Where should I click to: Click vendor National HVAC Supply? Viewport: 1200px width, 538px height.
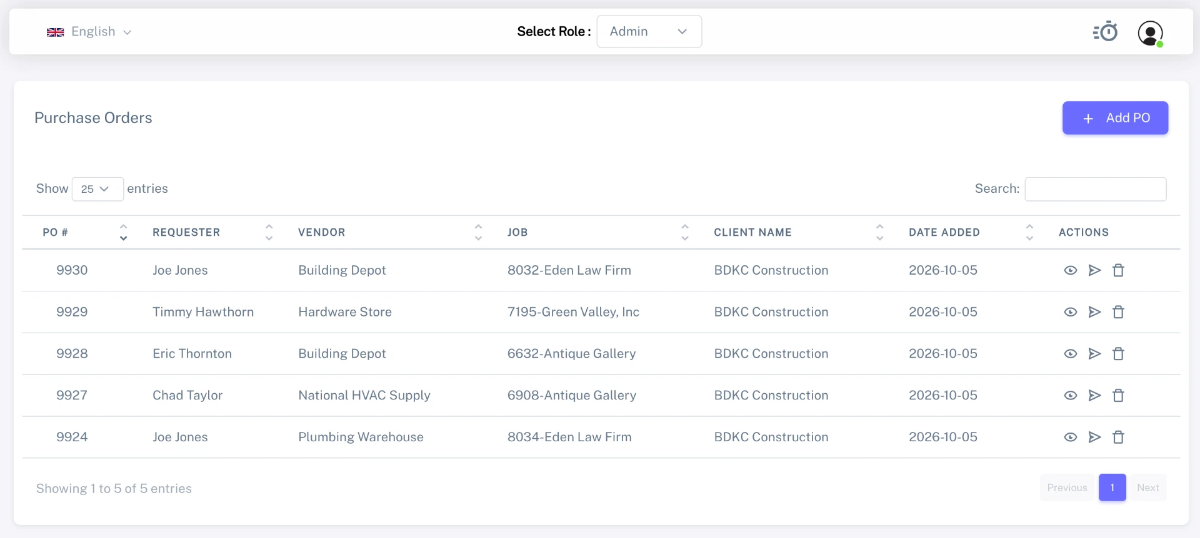(x=364, y=396)
